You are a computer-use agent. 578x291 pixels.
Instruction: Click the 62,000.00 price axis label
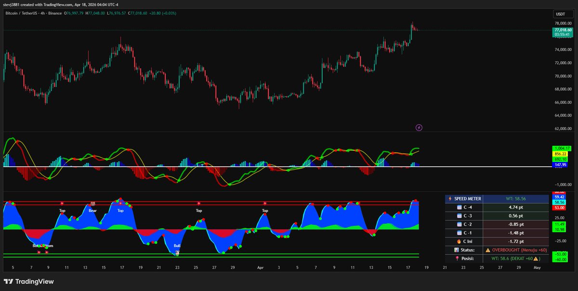pyautogui.click(x=563, y=129)
